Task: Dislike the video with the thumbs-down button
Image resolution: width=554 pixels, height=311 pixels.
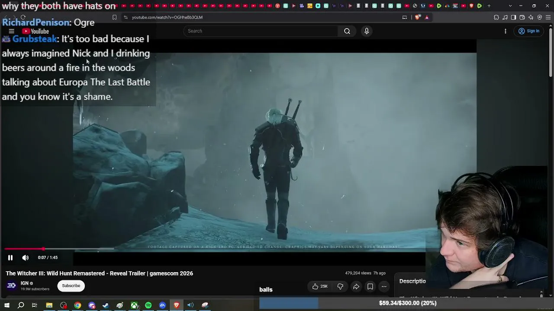Action: click(x=340, y=286)
